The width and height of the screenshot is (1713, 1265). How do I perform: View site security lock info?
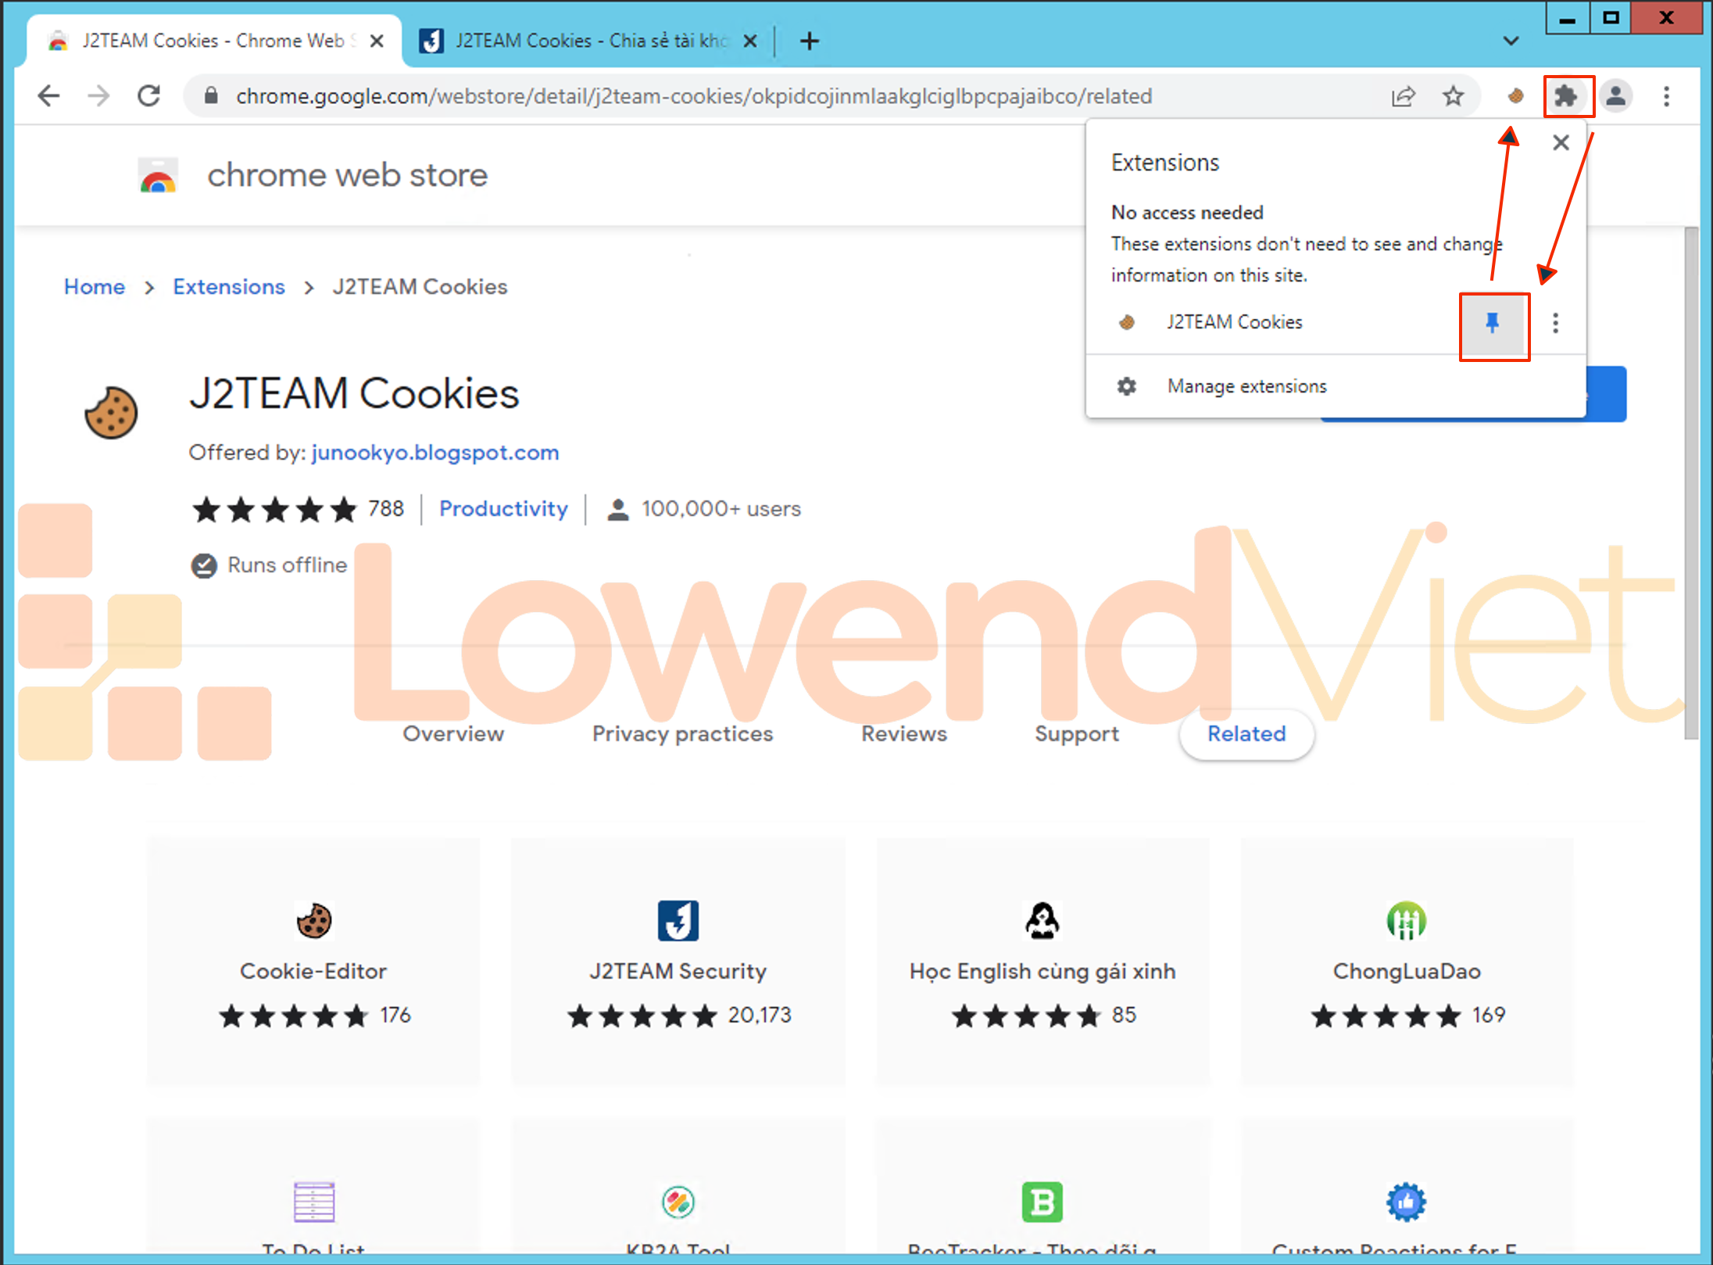(x=210, y=95)
